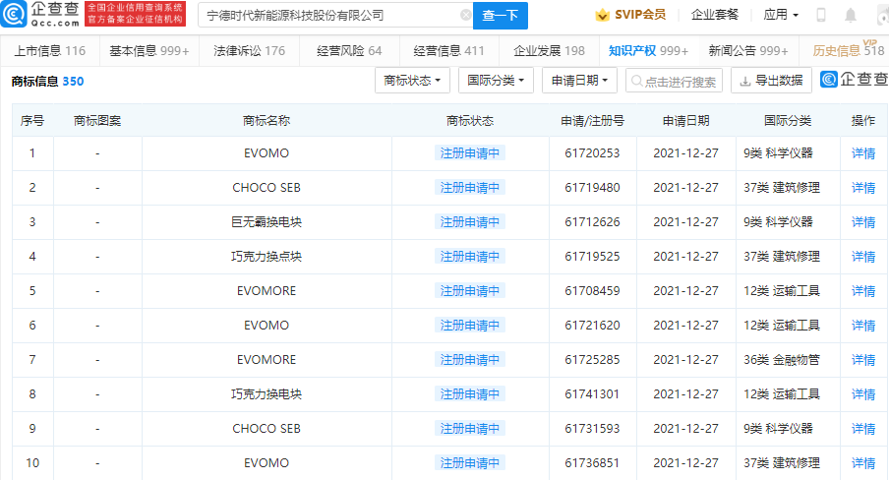Open 历史信息 518 VIP tab

pyautogui.click(x=848, y=50)
